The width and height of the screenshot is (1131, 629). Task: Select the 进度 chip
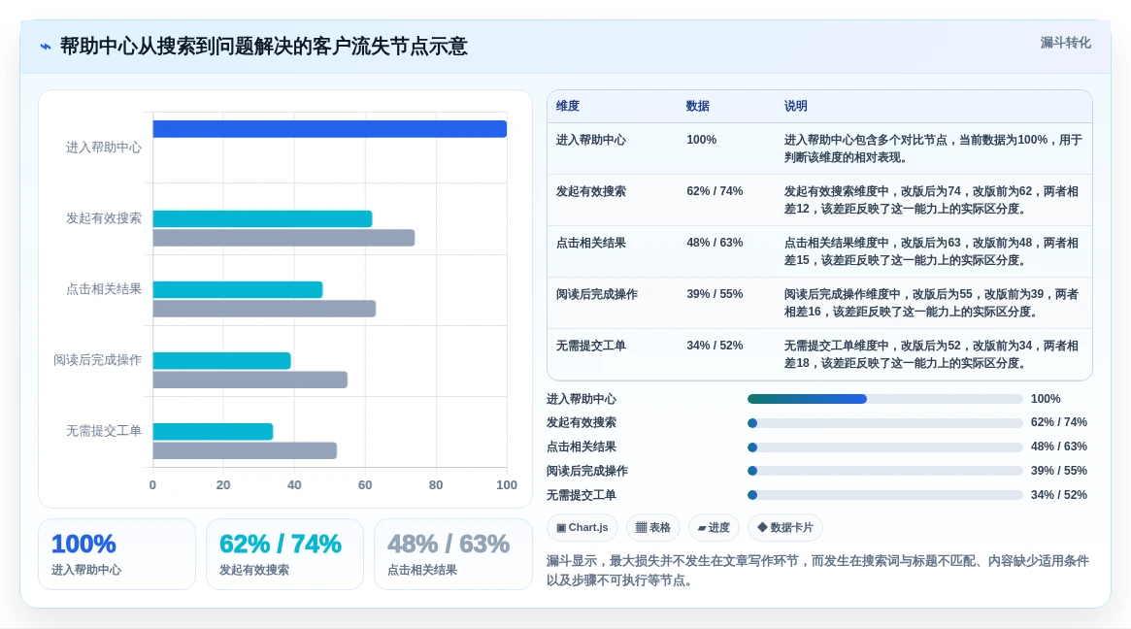click(715, 527)
